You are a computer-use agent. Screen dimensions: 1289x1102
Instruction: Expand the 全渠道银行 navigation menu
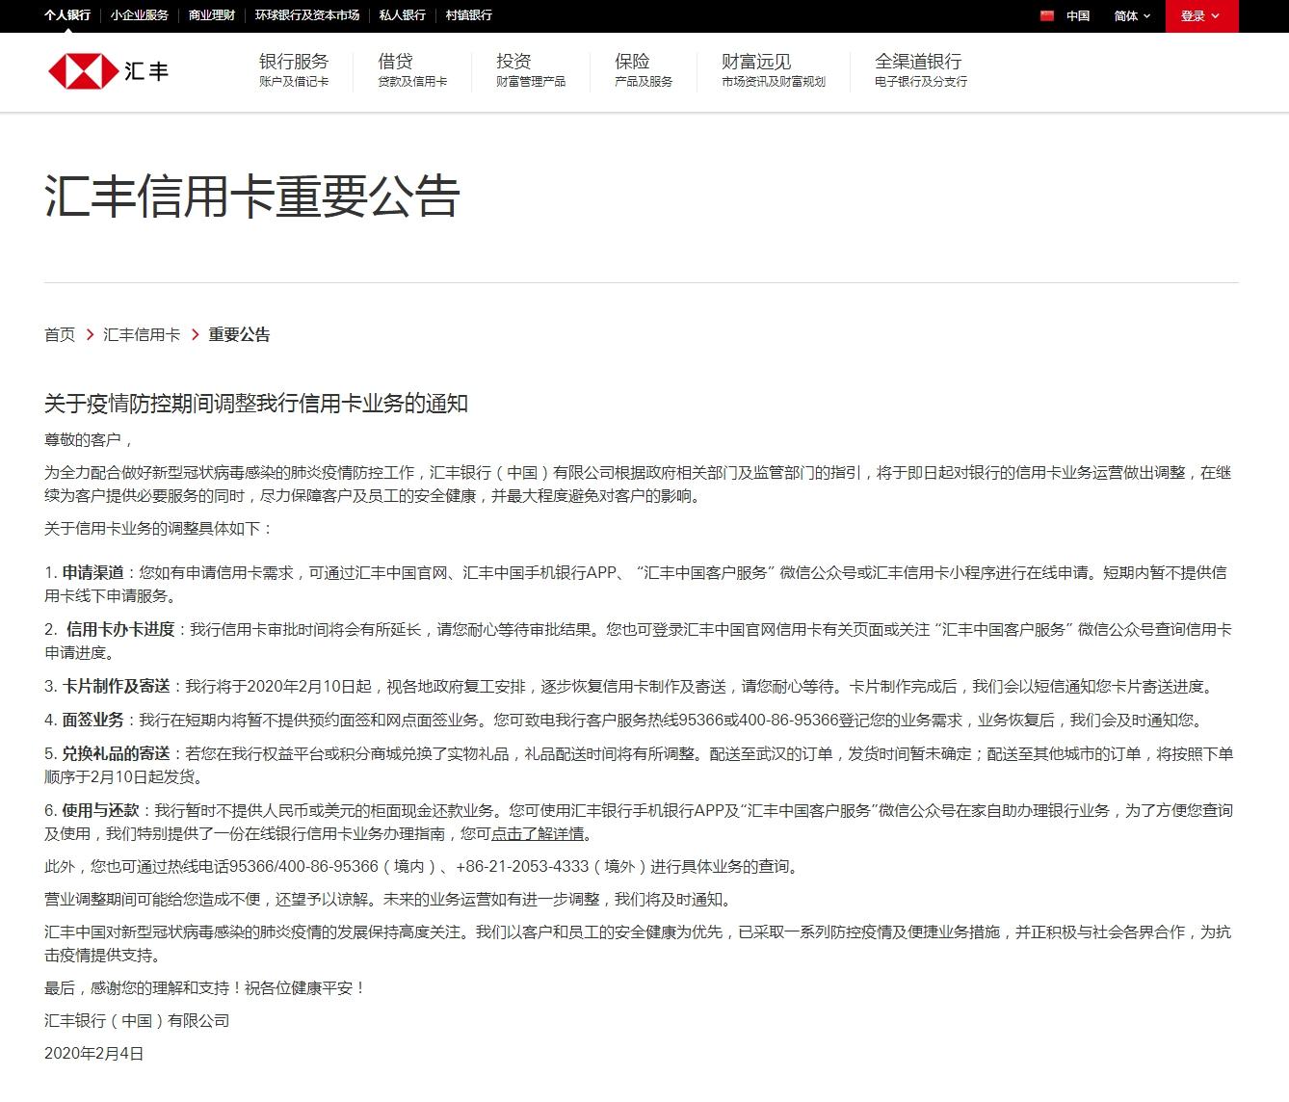coord(921,70)
